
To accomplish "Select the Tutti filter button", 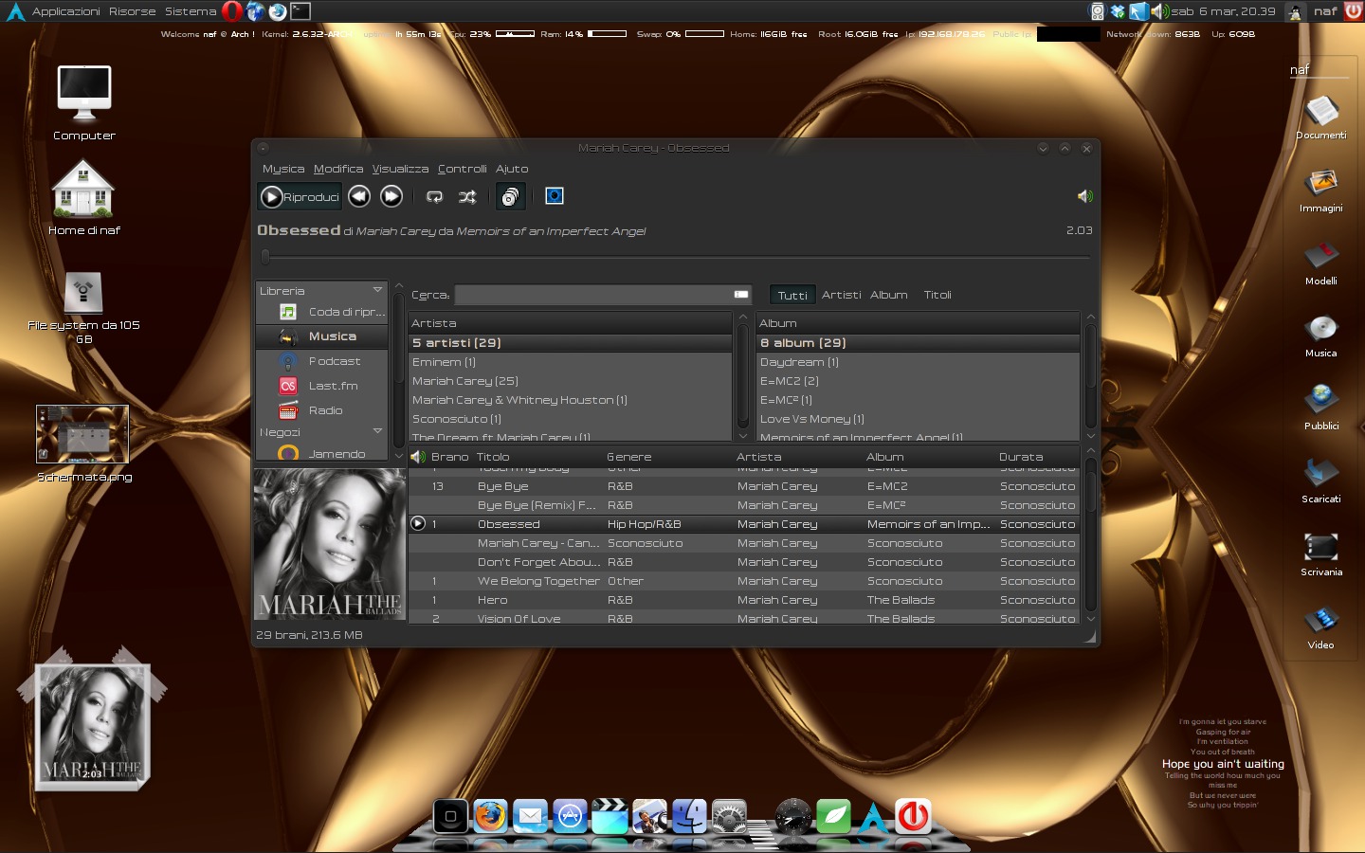I will tap(792, 295).
